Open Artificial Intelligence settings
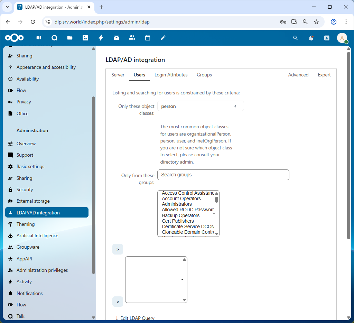The image size is (354, 323). click(x=37, y=236)
